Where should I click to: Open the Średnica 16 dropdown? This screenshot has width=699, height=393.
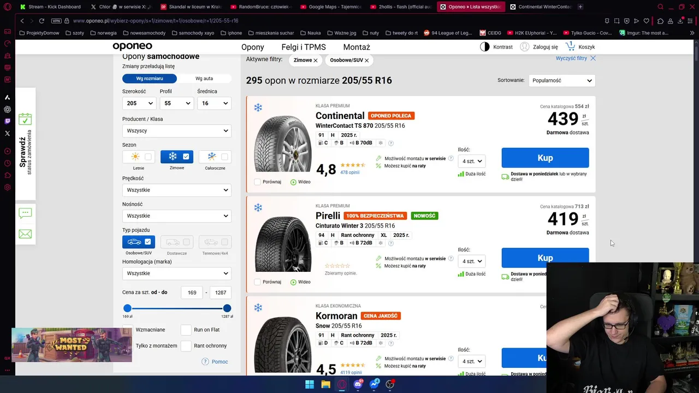point(214,103)
